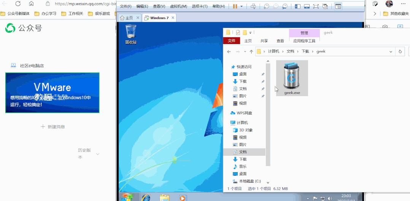Close the Windows 7 VM tab
The height and width of the screenshot is (201, 410).
[x=172, y=18]
